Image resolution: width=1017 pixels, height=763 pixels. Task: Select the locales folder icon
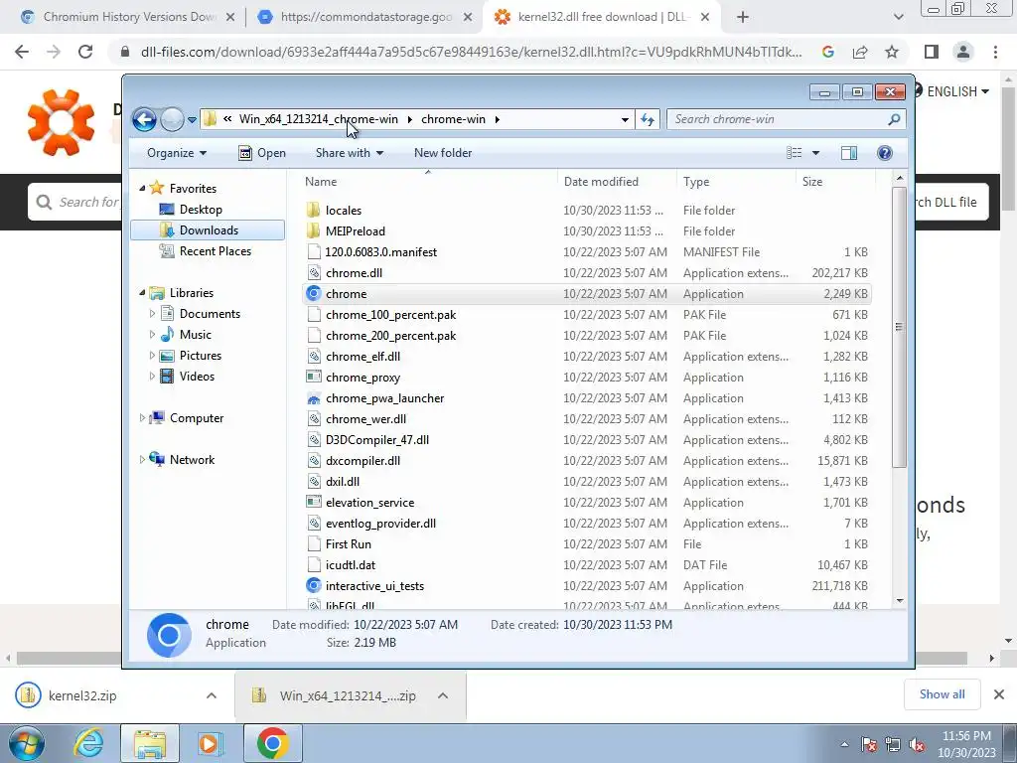click(x=314, y=211)
